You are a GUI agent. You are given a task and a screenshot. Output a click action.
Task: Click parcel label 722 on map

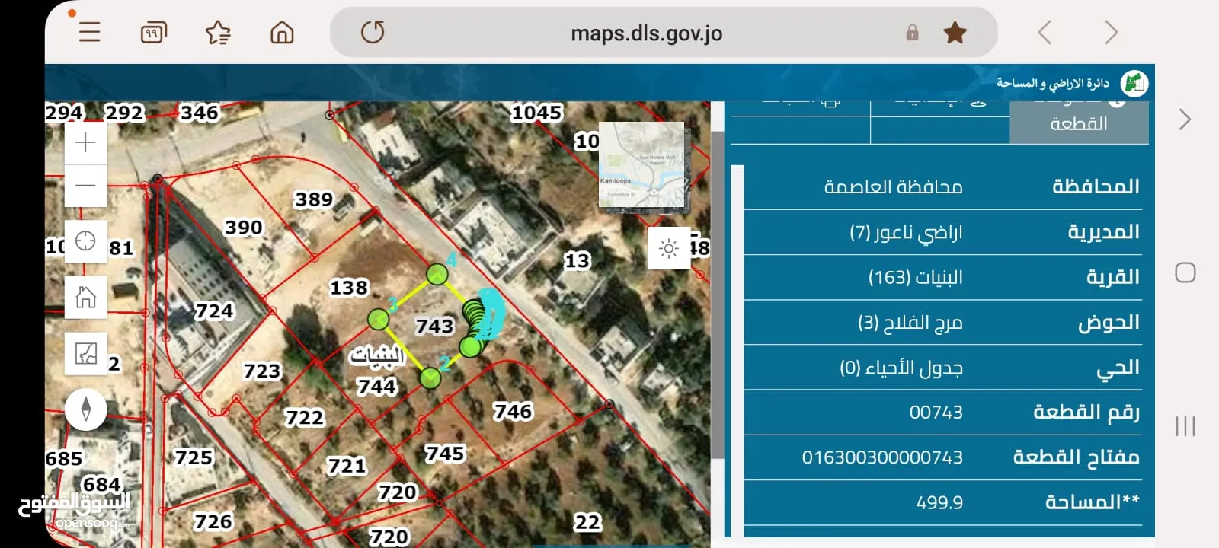[304, 418]
